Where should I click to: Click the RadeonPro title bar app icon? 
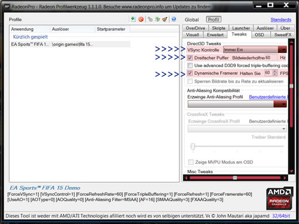click(x=7, y=7)
